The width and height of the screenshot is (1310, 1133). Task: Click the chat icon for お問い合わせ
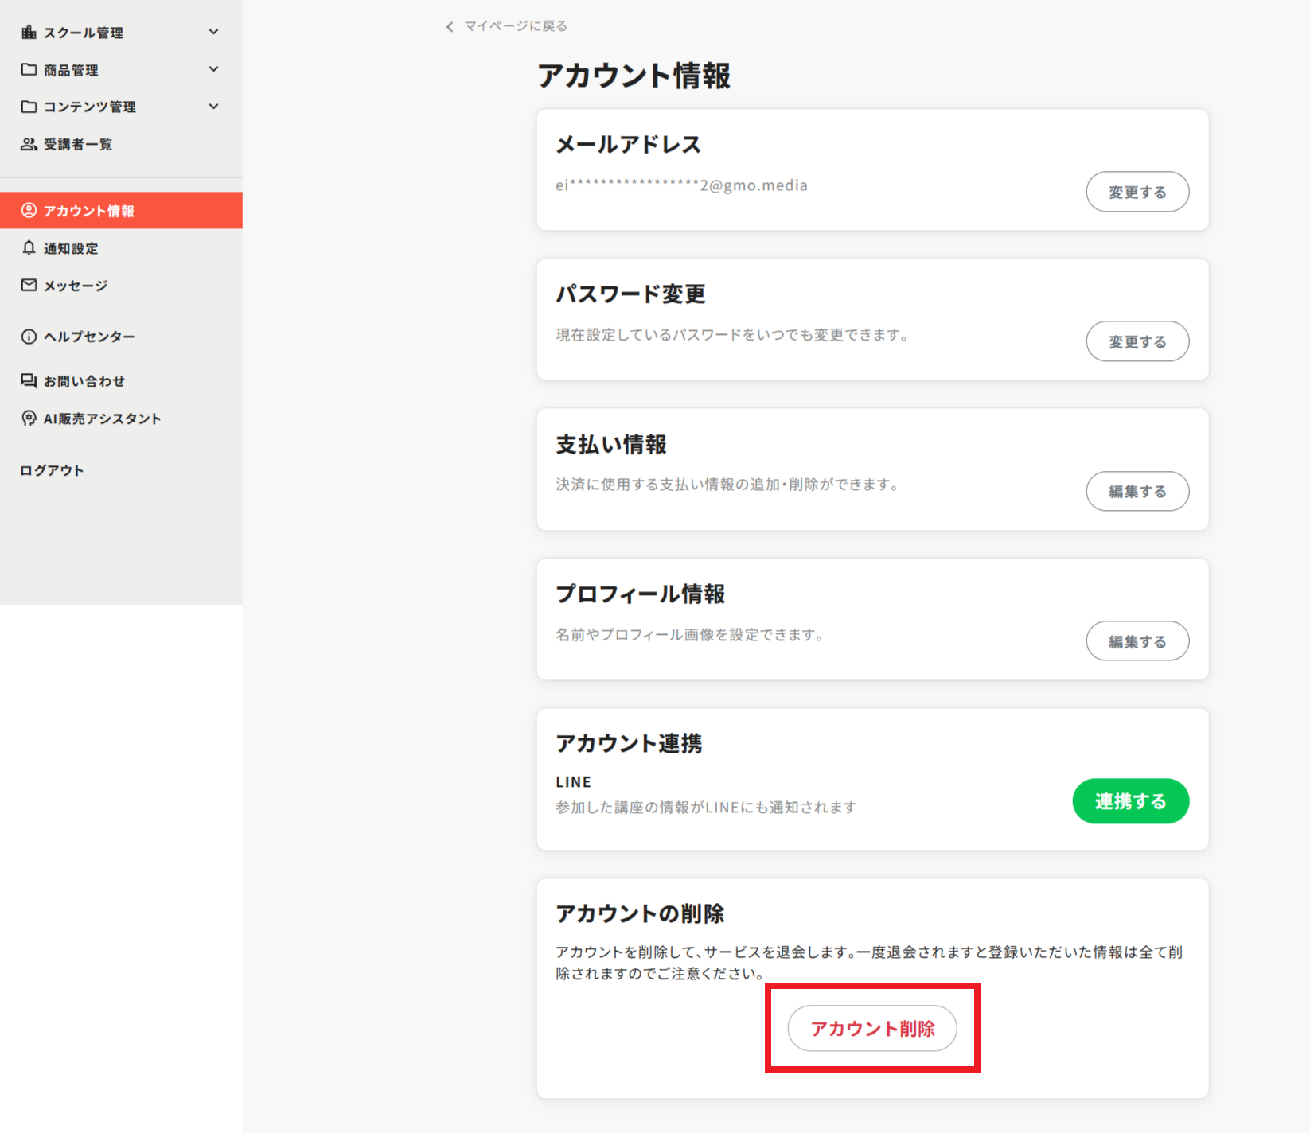coord(29,381)
